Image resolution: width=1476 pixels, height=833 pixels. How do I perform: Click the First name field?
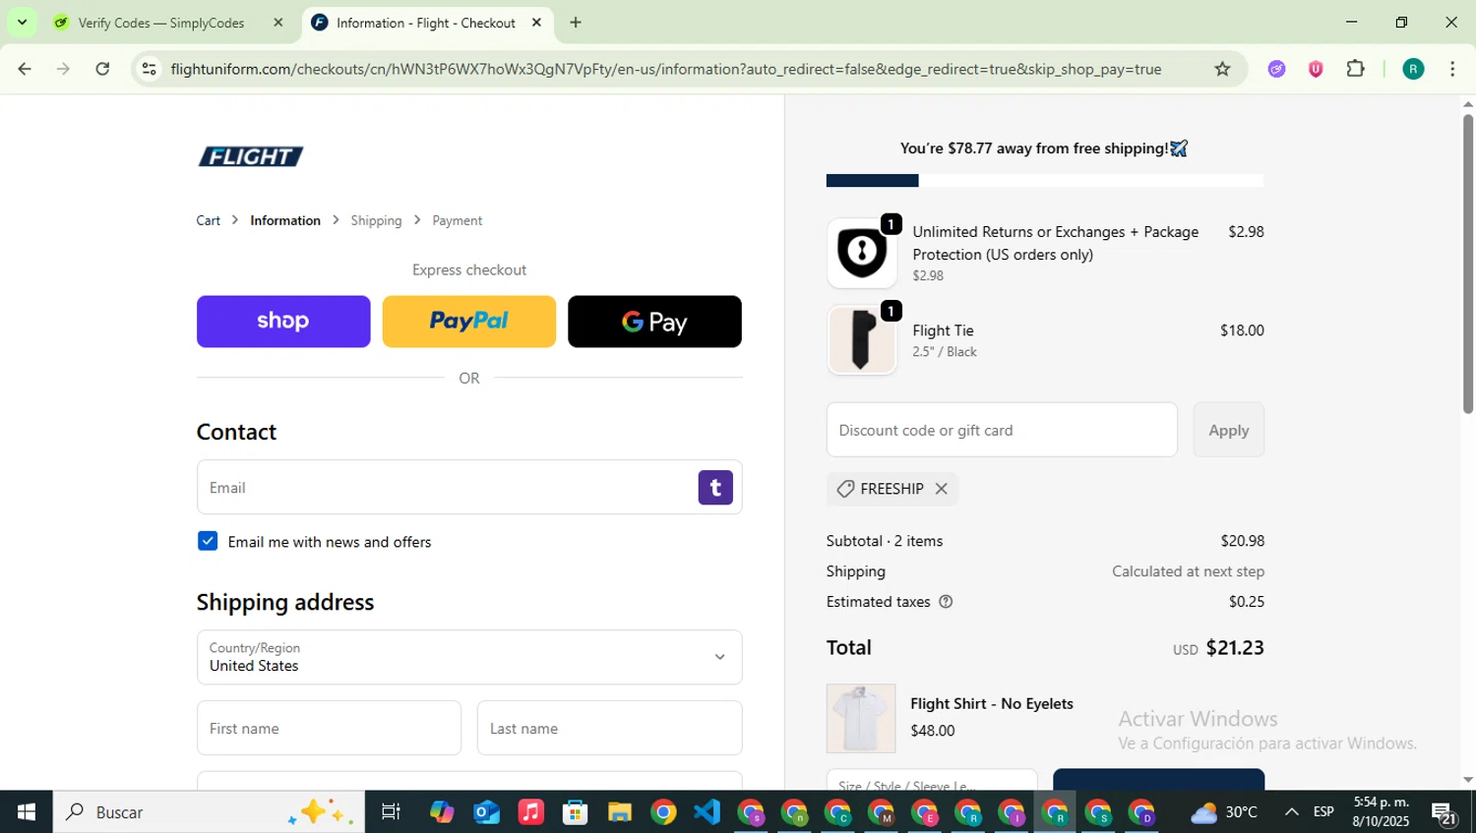point(329,728)
